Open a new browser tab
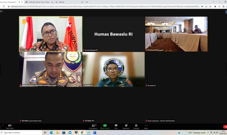The height and width of the screenshot is (135, 227). [x=87, y=2]
